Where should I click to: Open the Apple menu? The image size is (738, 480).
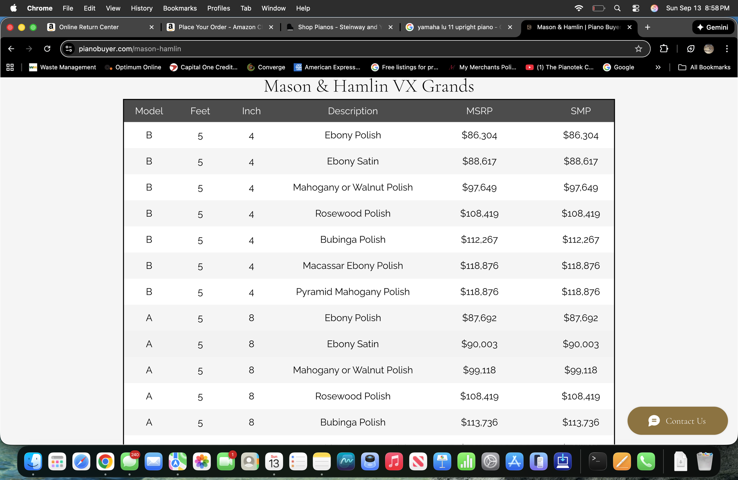click(x=14, y=8)
